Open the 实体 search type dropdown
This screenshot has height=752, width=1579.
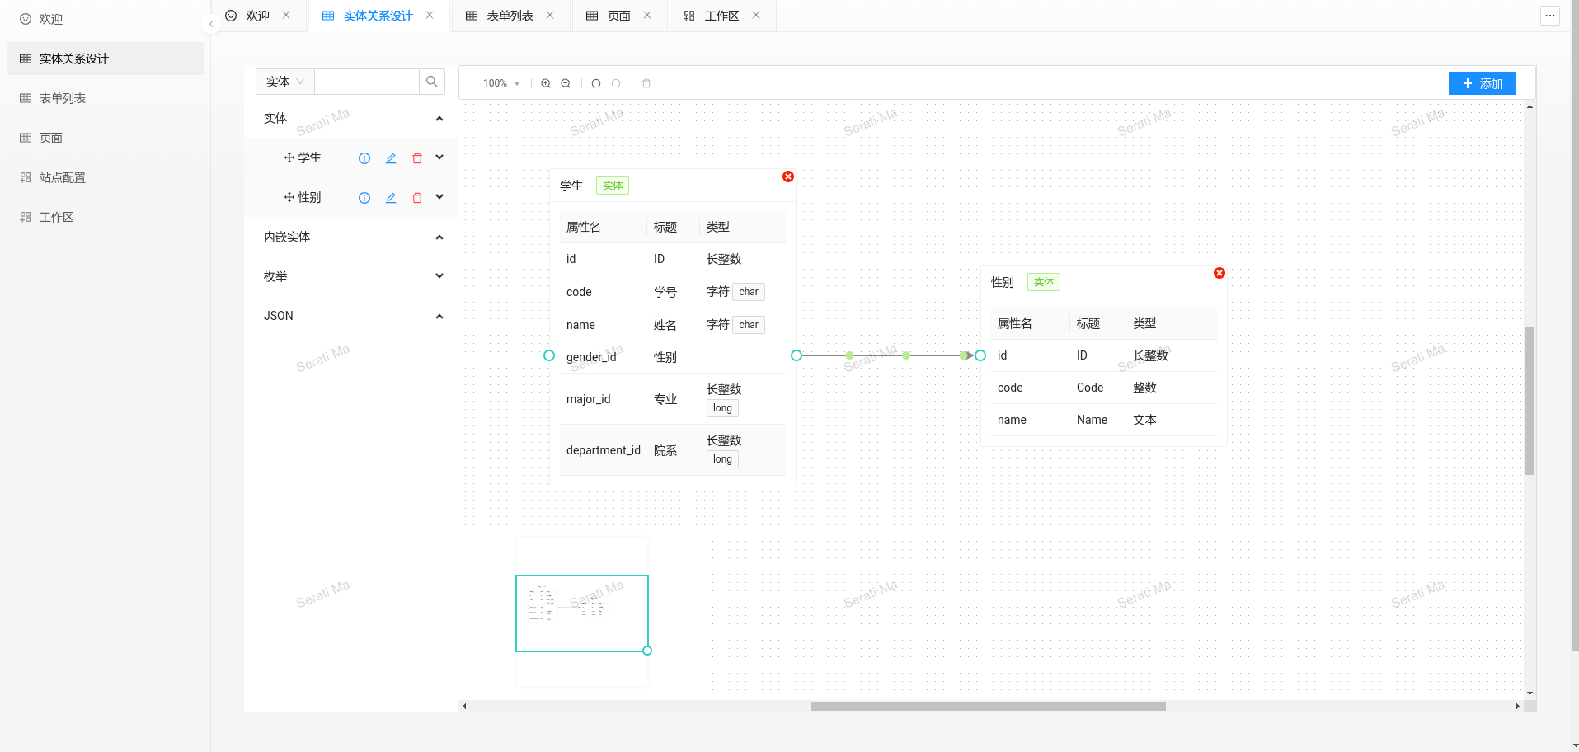pos(285,82)
